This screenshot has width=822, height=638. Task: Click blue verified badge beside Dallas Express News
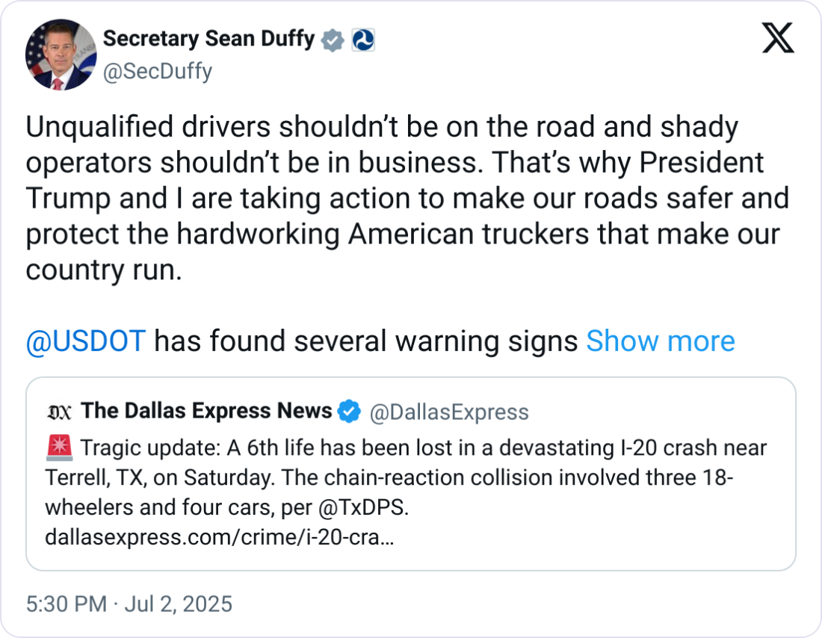point(350,411)
